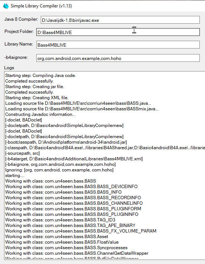The image size is (205, 264).
Task: Select the Library Name input box
Action: [x=118, y=45]
